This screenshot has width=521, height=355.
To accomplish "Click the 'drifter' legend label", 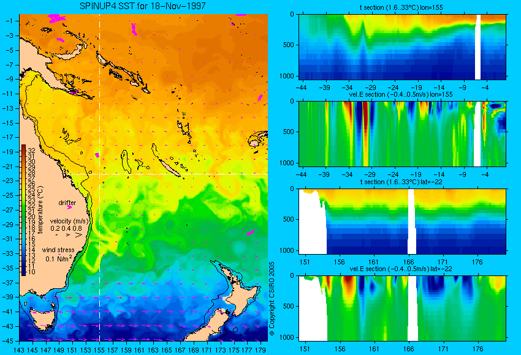I will (67, 203).
